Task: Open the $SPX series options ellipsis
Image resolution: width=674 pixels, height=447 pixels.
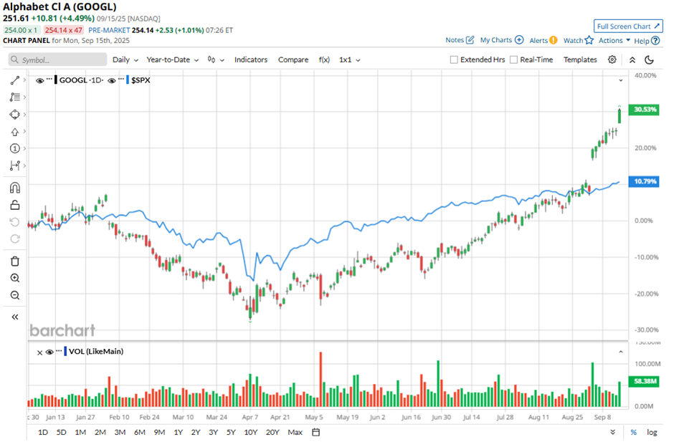Action: point(121,80)
